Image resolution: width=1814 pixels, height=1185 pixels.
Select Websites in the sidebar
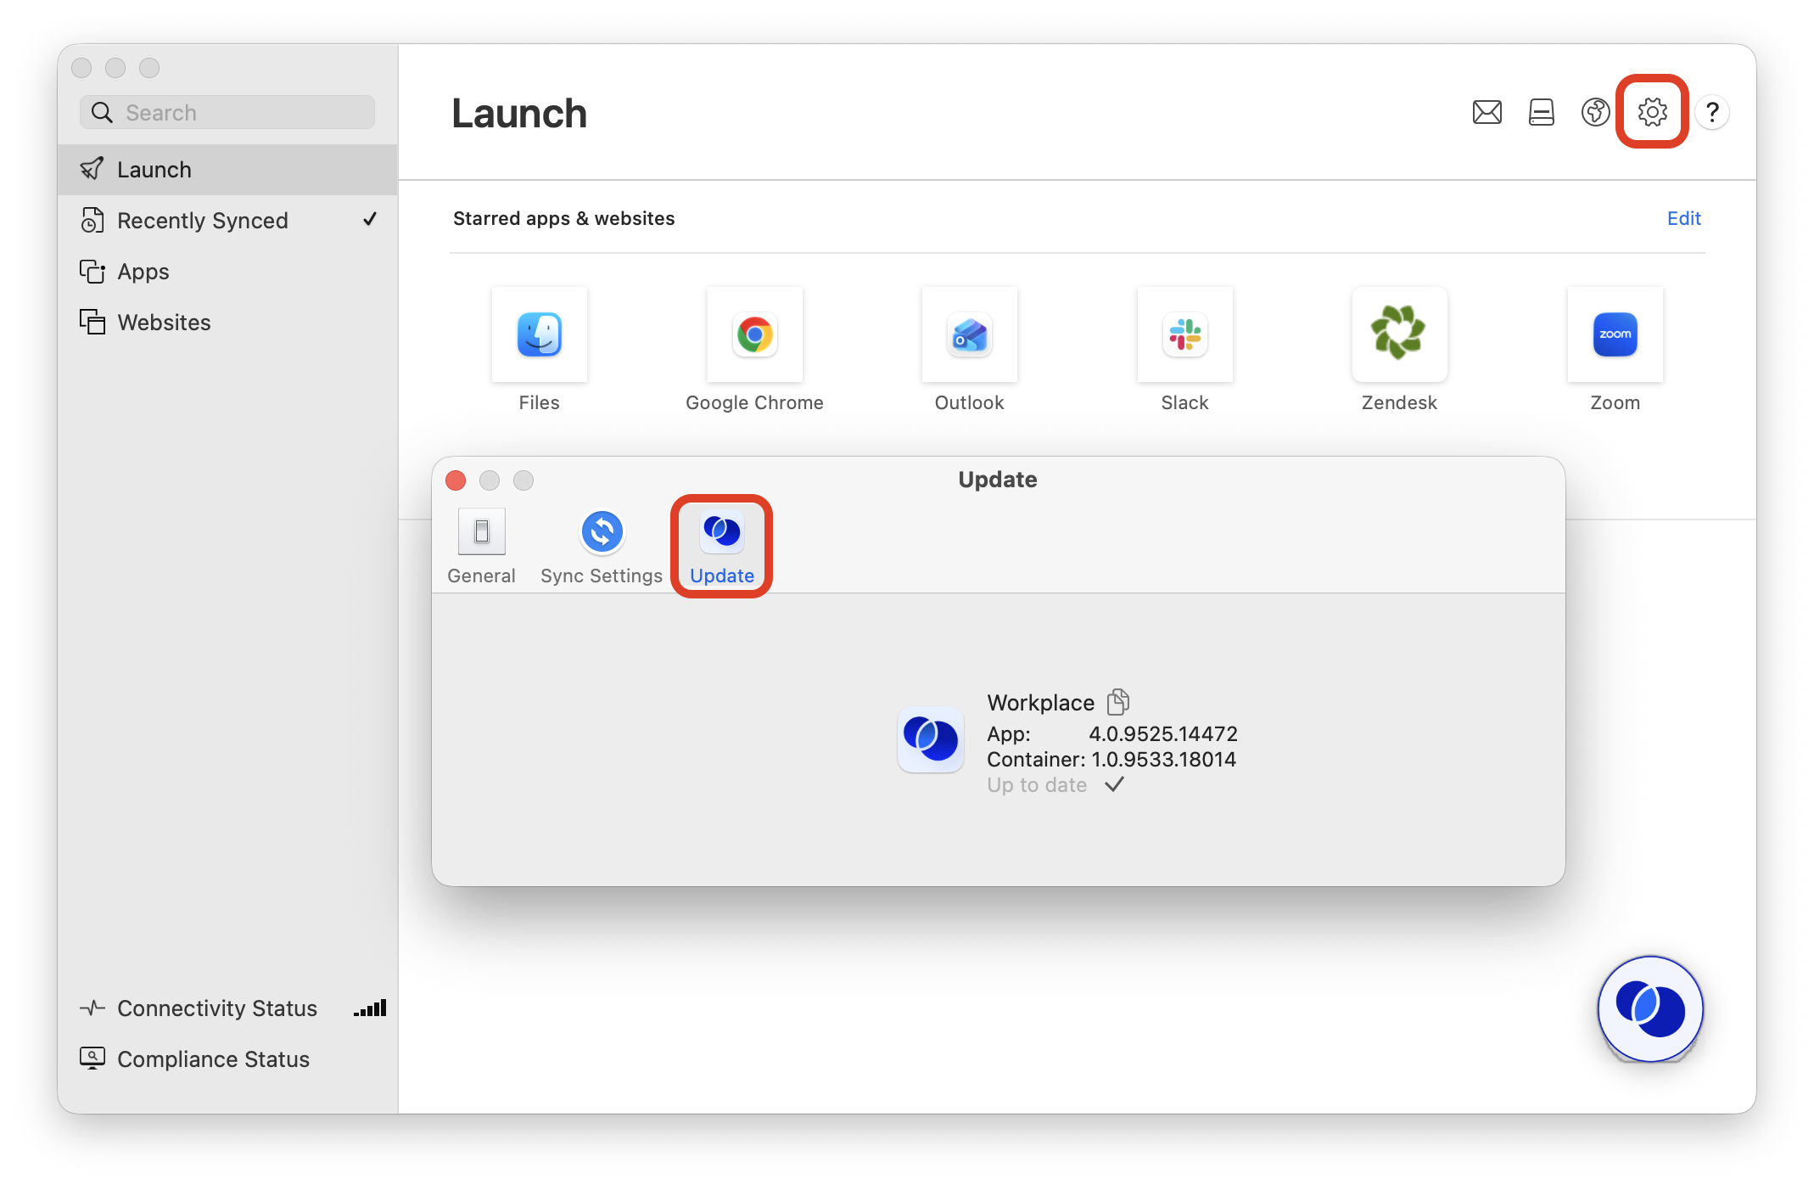(164, 323)
